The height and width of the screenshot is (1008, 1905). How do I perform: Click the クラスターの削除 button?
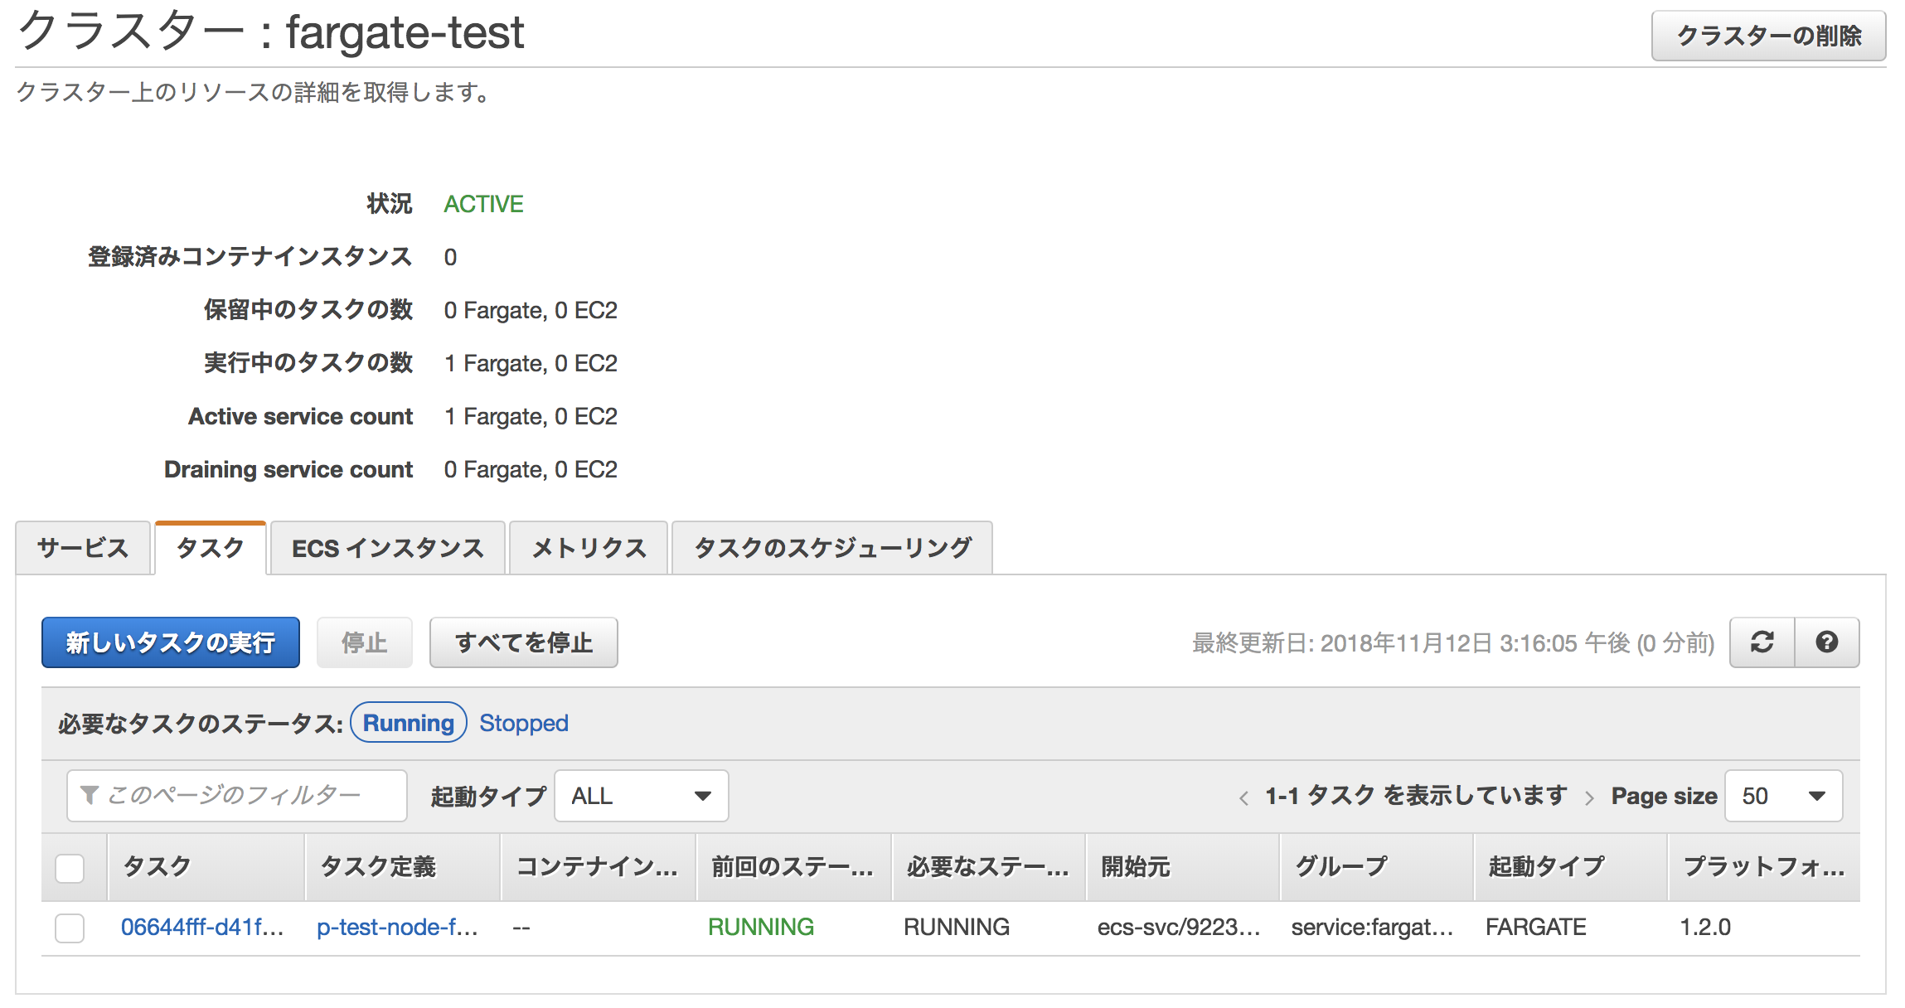[1768, 36]
